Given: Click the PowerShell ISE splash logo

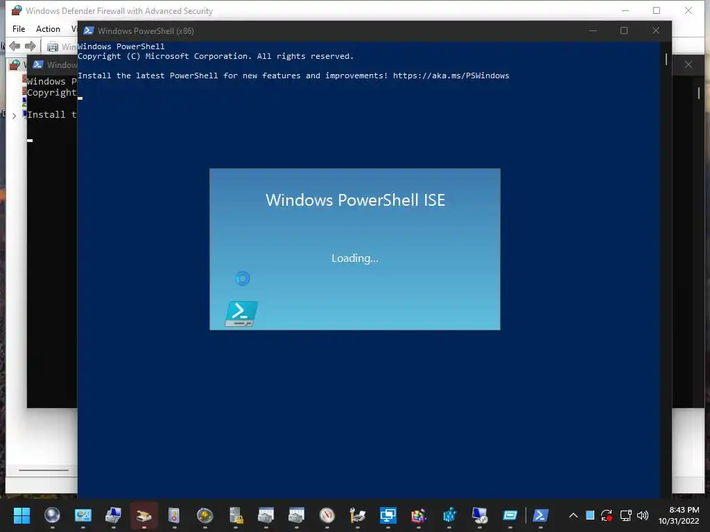Looking at the screenshot, I should (241, 314).
